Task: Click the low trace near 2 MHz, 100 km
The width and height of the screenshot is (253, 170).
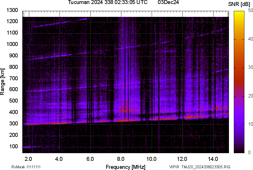Action: pos(28,147)
